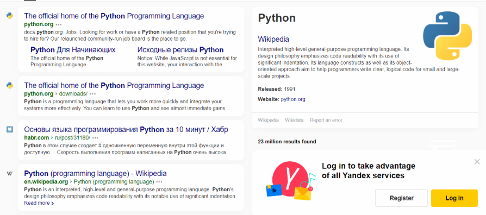Click 'Report an error' in knowledge panel footer
Screen dimensions: 486x215
326,120
